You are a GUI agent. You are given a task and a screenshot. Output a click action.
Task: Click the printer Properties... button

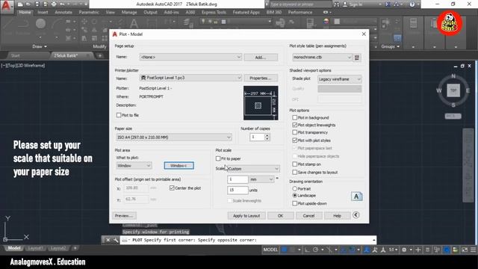(261, 78)
